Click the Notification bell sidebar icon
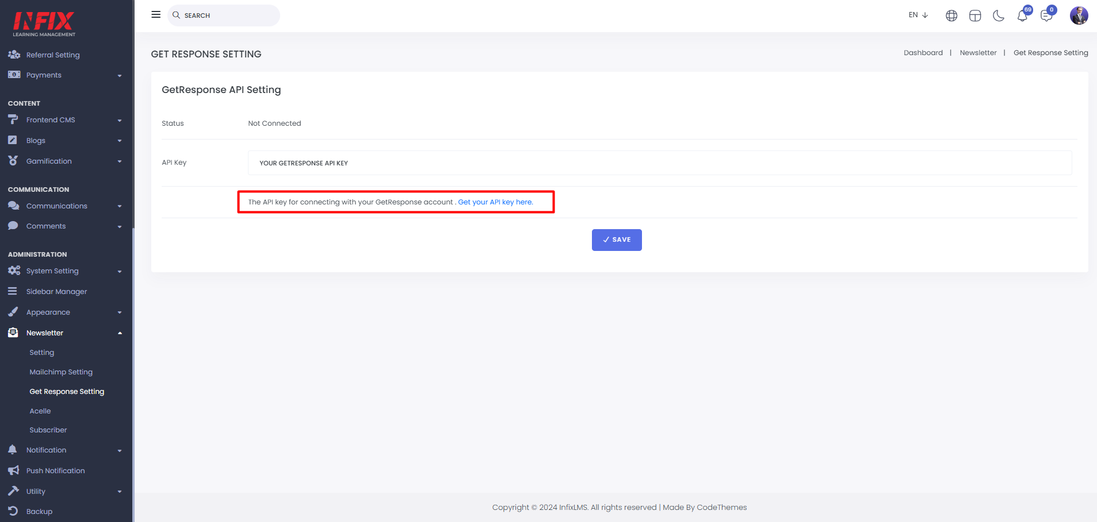 tap(13, 450)
